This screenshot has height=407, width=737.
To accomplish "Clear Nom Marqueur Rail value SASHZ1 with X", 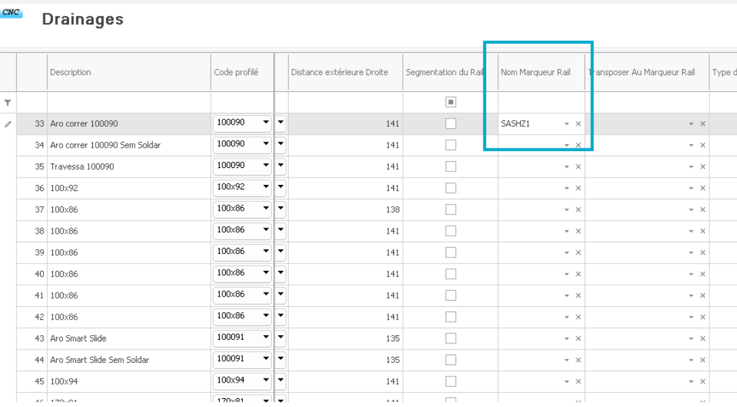I will pos(578,124).
